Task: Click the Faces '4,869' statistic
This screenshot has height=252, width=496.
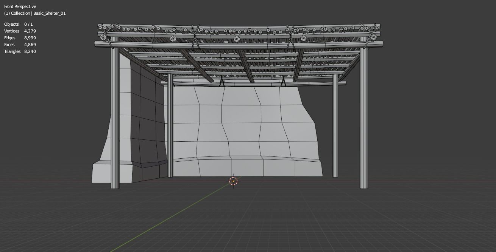Action: click(x=30, y=45)
